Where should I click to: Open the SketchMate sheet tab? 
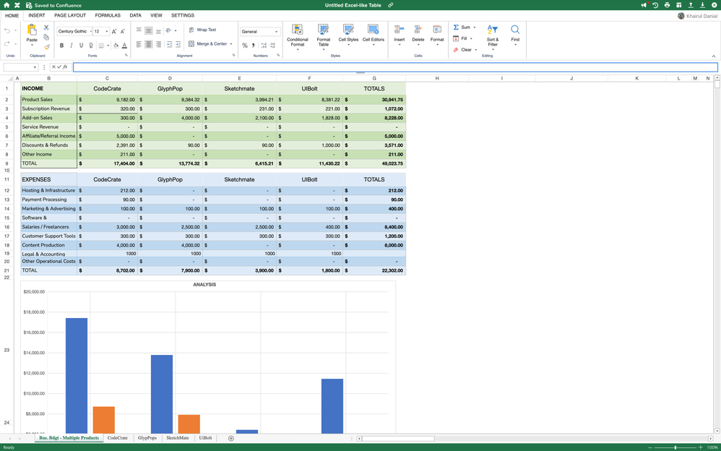[178, 438]
